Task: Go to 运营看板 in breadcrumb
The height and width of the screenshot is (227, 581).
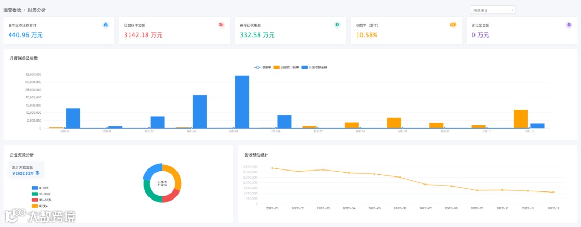Action: (12, 10)
